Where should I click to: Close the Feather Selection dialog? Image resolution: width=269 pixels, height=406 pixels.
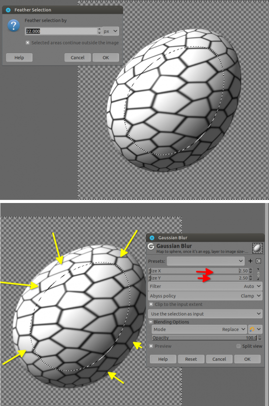8,10
